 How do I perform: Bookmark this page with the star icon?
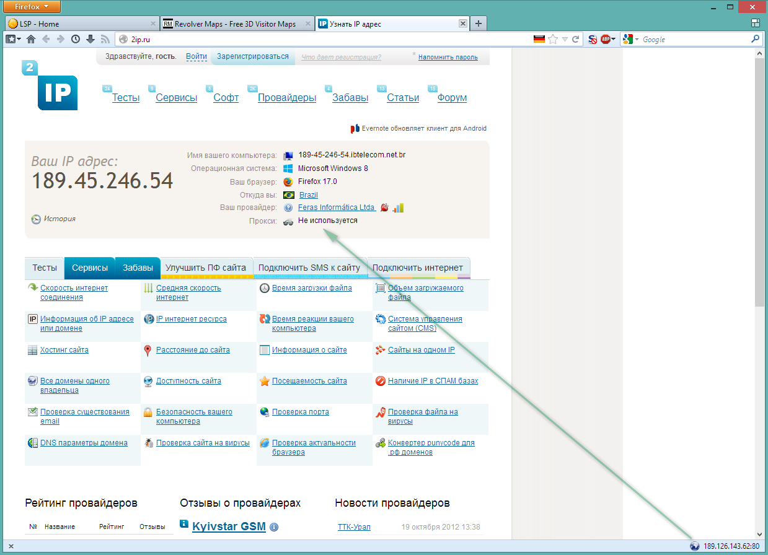click(x=553, y=39)
